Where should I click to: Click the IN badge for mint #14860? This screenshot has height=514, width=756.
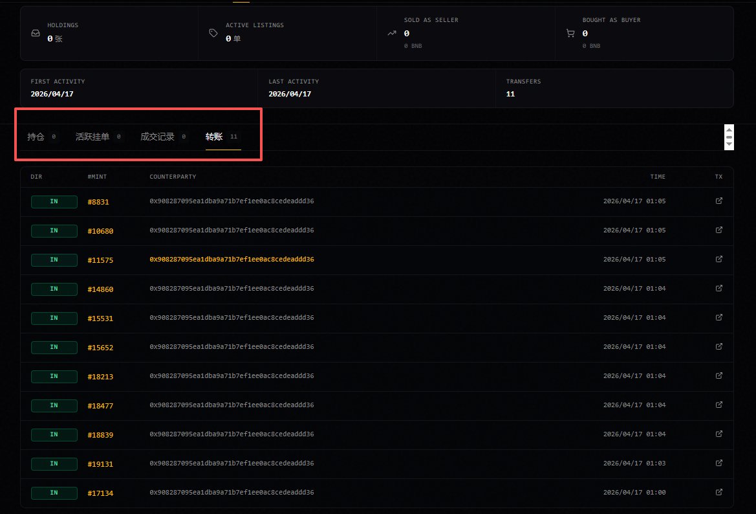click(x=54, y=289)
